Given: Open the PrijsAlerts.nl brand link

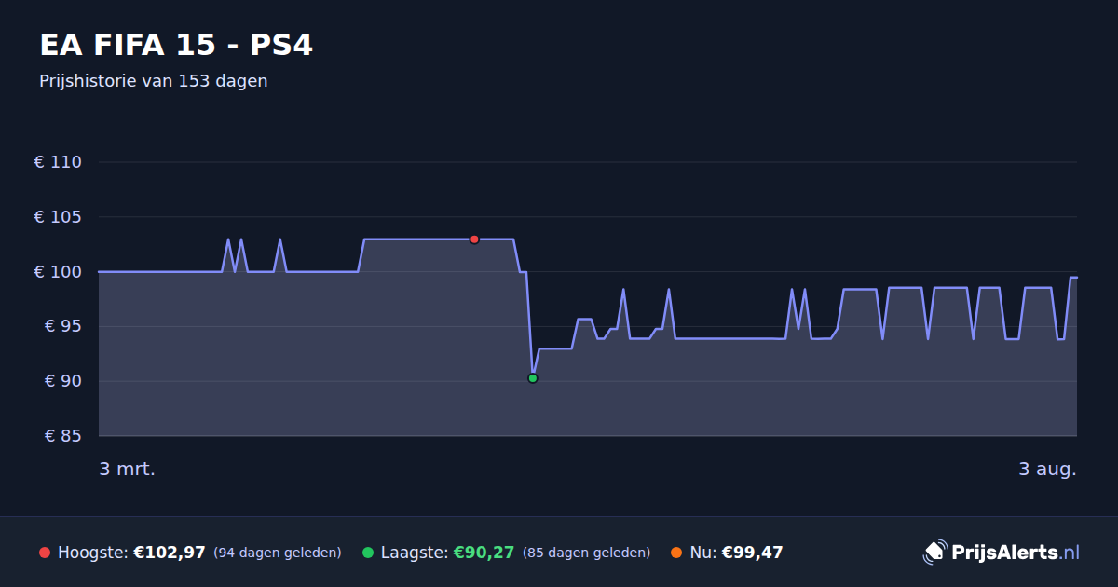Looking at the screenshot, I should [1002, 553].
